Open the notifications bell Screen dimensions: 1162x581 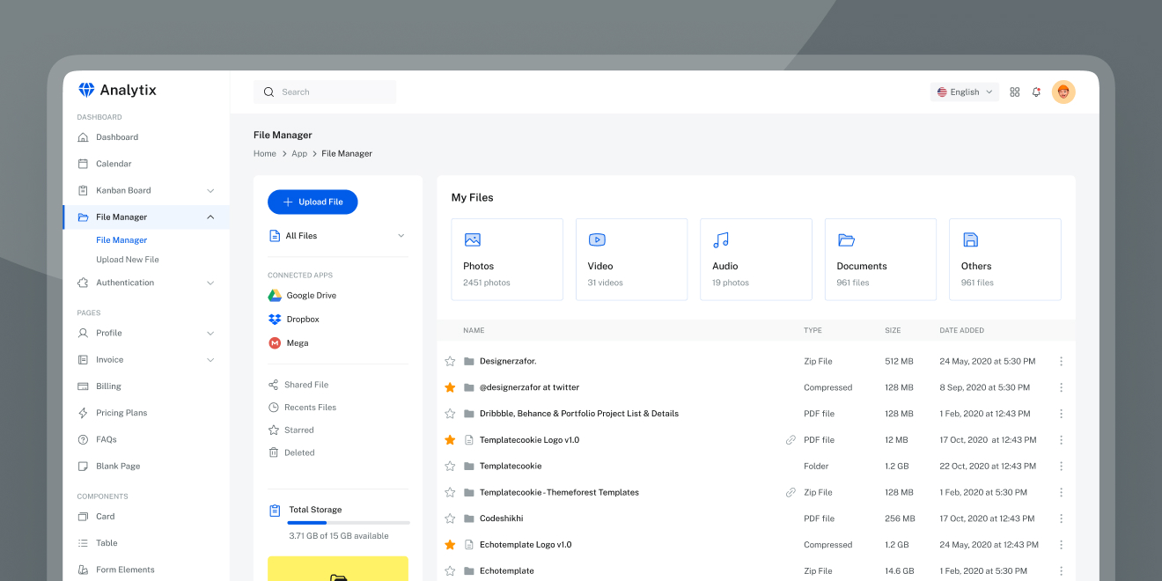(x=1036, y=92)
